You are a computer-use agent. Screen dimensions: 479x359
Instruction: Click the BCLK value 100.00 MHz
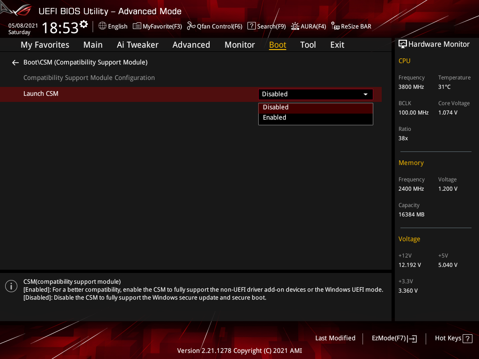click(x=414, y=113)
